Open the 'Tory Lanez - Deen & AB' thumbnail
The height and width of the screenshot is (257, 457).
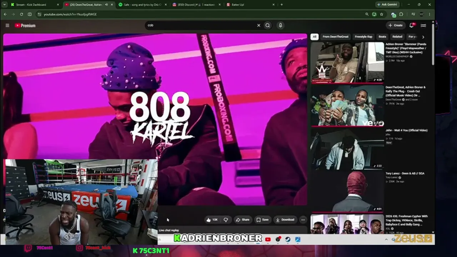(x=347, y=192)
